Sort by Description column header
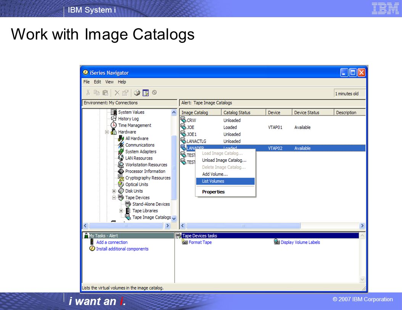The height and width of the screenshot is (310, 402). (350, 112)
